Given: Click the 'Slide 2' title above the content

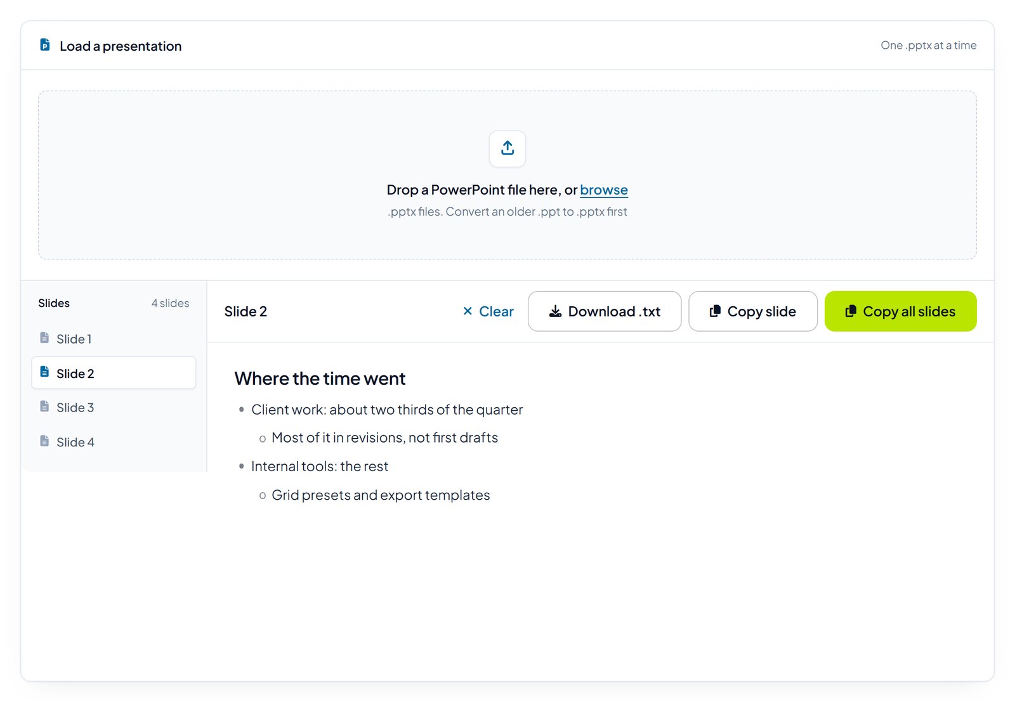Looking at the screenshot, I should coord(246,311).
